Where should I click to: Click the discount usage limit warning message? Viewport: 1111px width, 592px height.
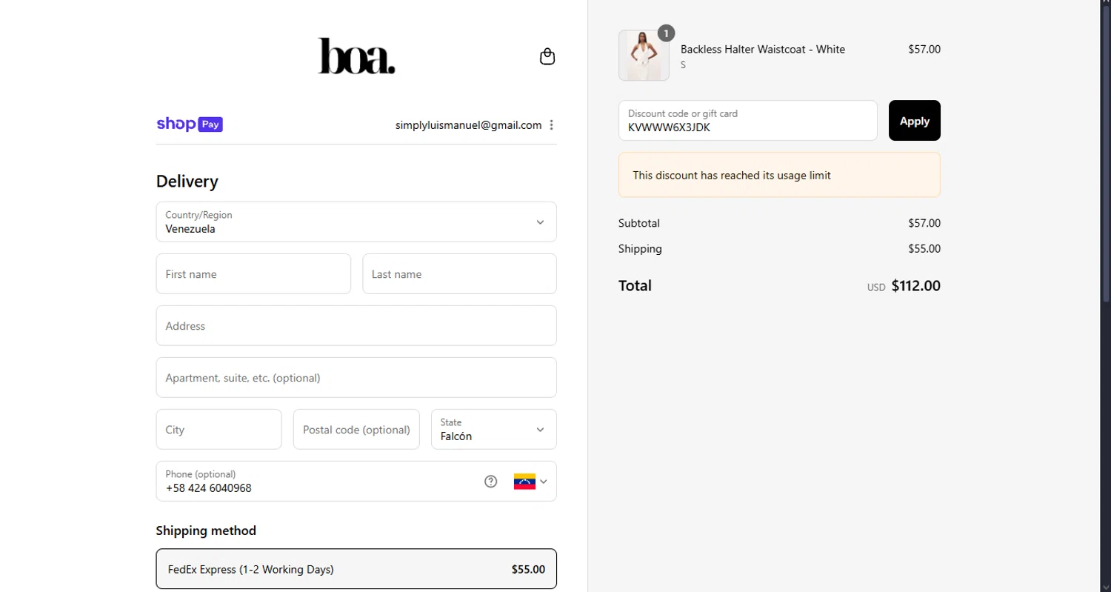pyautogui.click(x=779, y=175)
